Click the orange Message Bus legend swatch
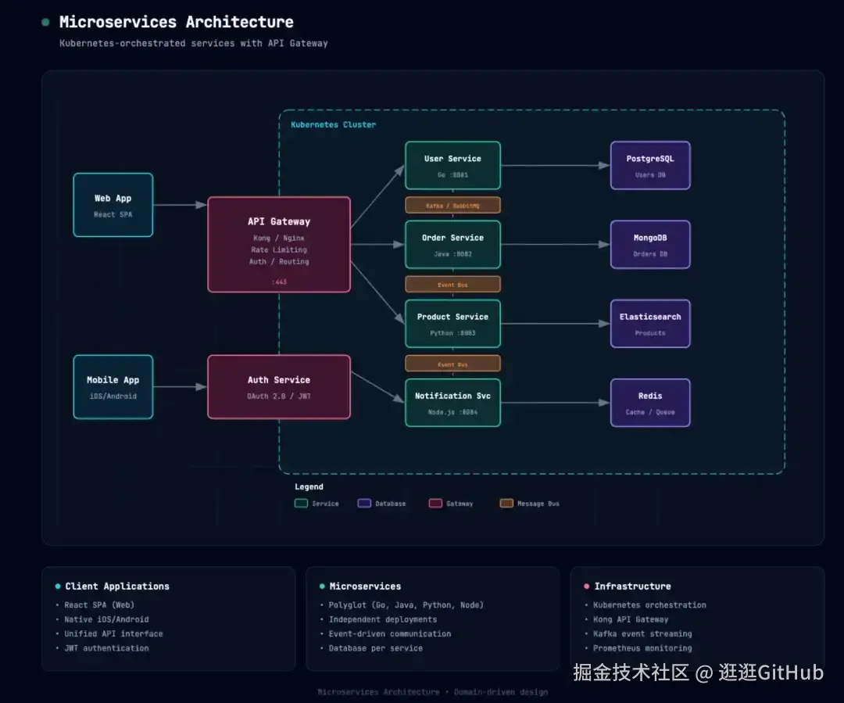The image size is (844, 703). tap(506, 504)
